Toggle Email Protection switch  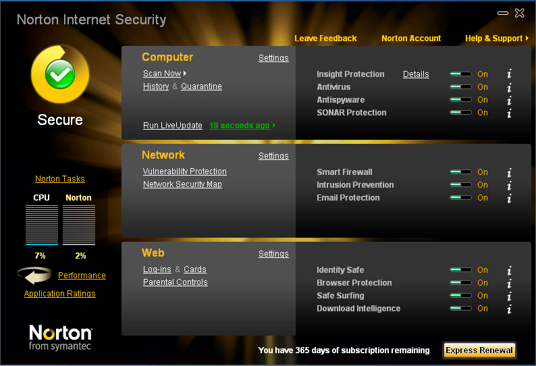(460, 198)
